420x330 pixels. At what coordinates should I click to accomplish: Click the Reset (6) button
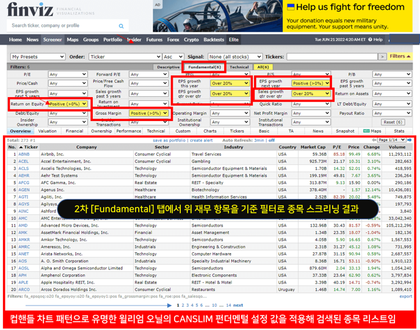click(393, 122)
